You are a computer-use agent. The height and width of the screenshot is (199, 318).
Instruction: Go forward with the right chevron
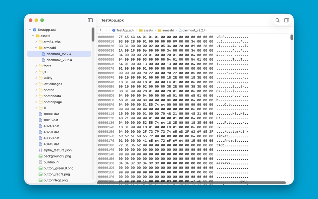point(106,30)
